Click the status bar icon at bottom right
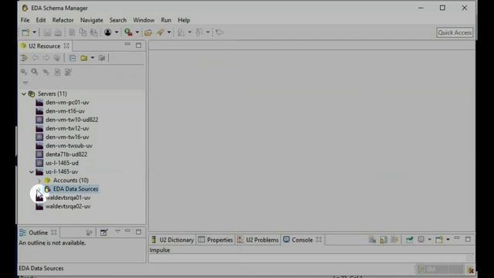 click(471, 270)
